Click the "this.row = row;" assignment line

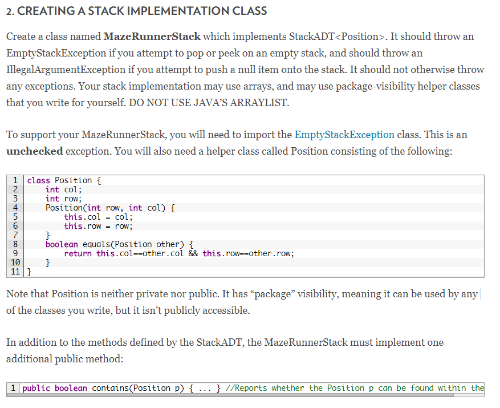point(98,226)
